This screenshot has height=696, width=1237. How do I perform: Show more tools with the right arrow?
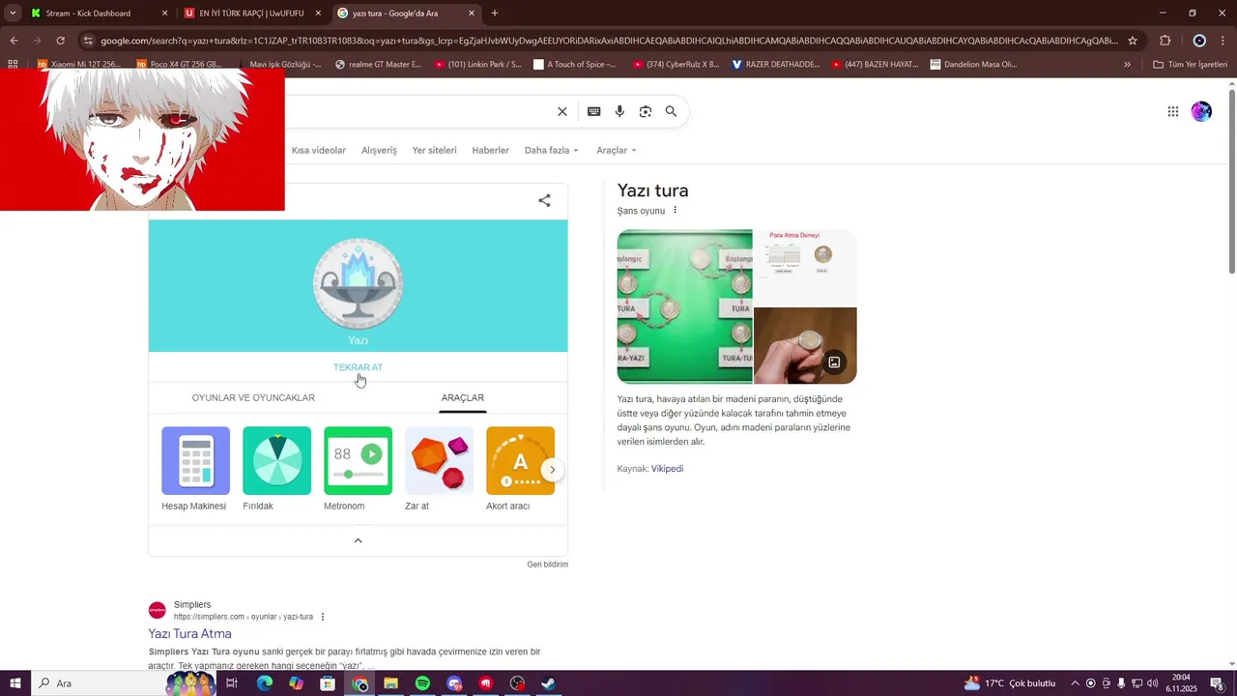552,470
